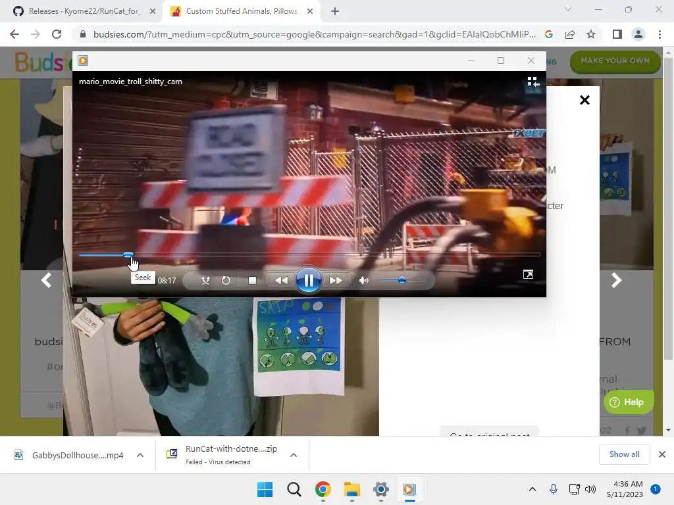Viewport: 674px width, 505px height.
Task: Open system volume from the tray
Action: 590,489
